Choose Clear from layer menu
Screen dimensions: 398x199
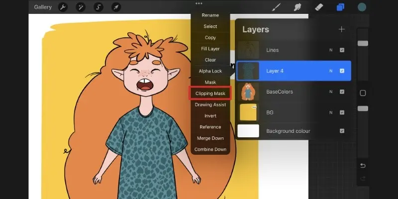(210, 60)
